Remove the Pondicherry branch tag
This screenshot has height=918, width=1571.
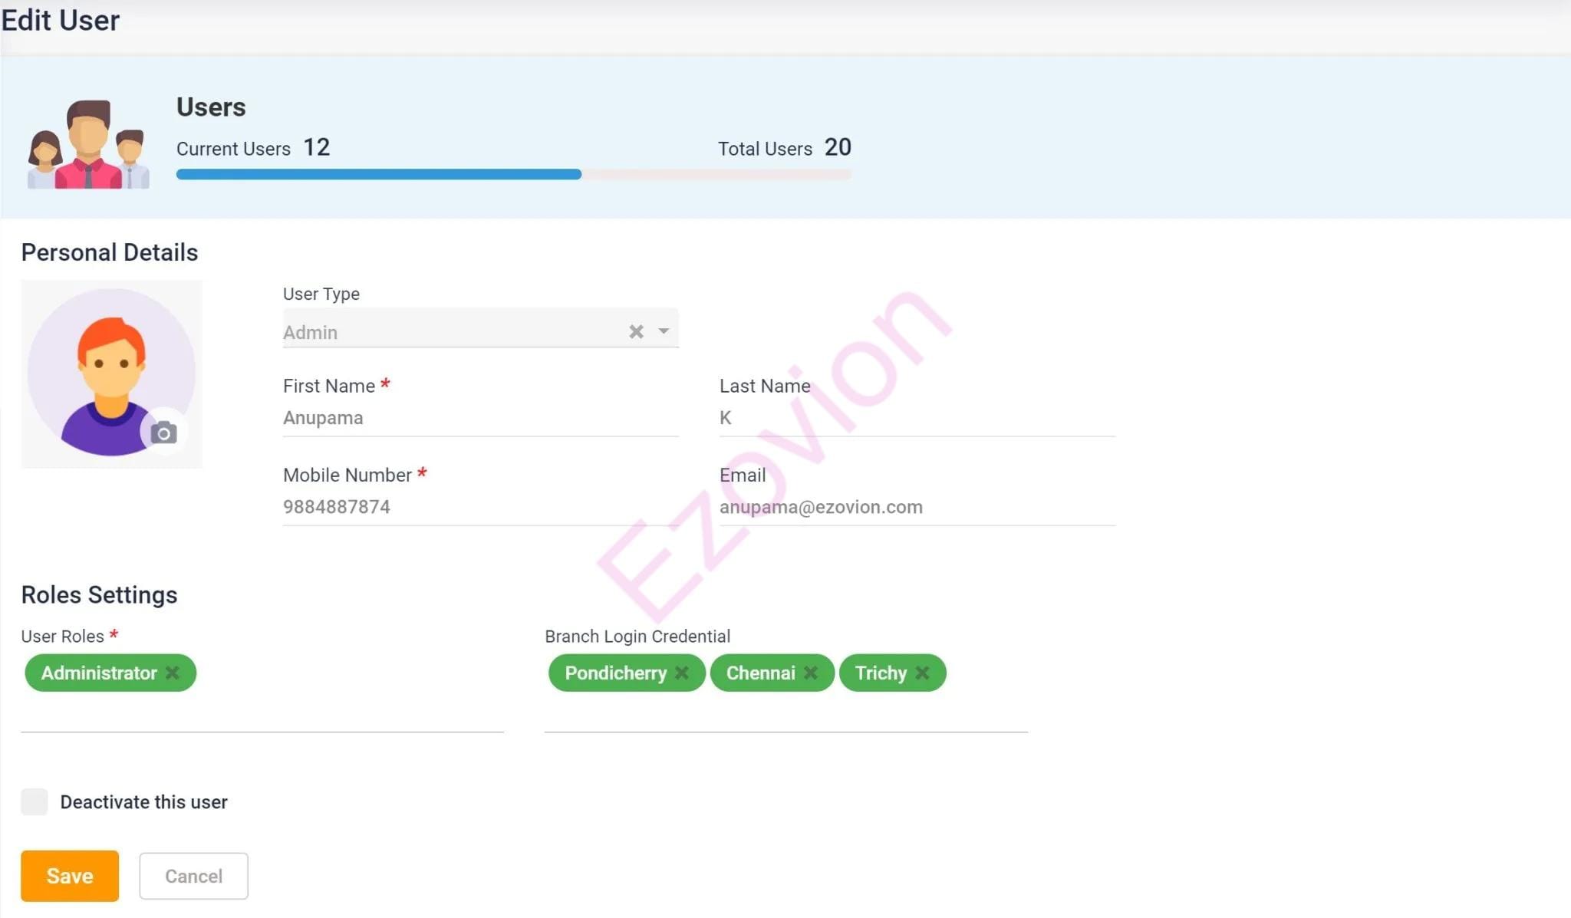[682, 673]
